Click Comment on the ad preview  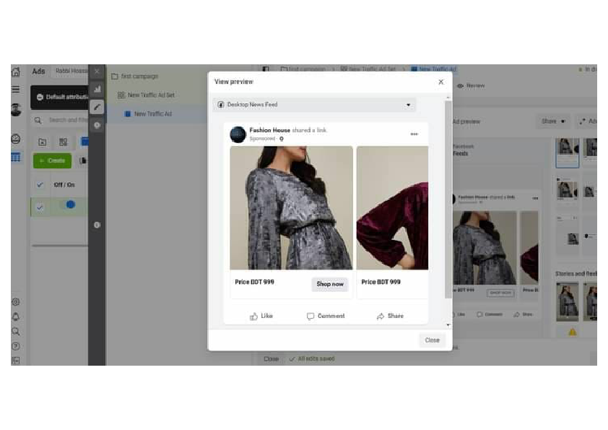326,317
